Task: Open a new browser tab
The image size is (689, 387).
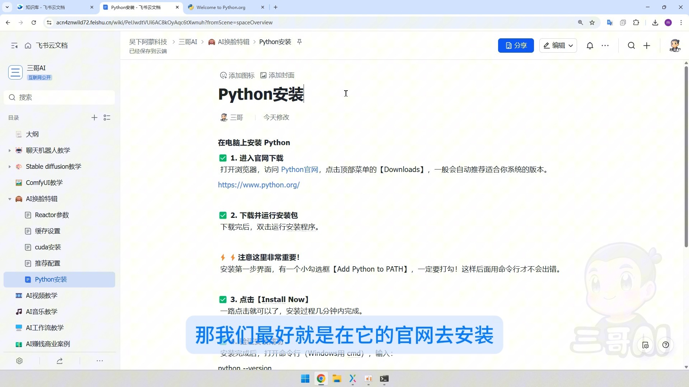Action: [276, 7]
